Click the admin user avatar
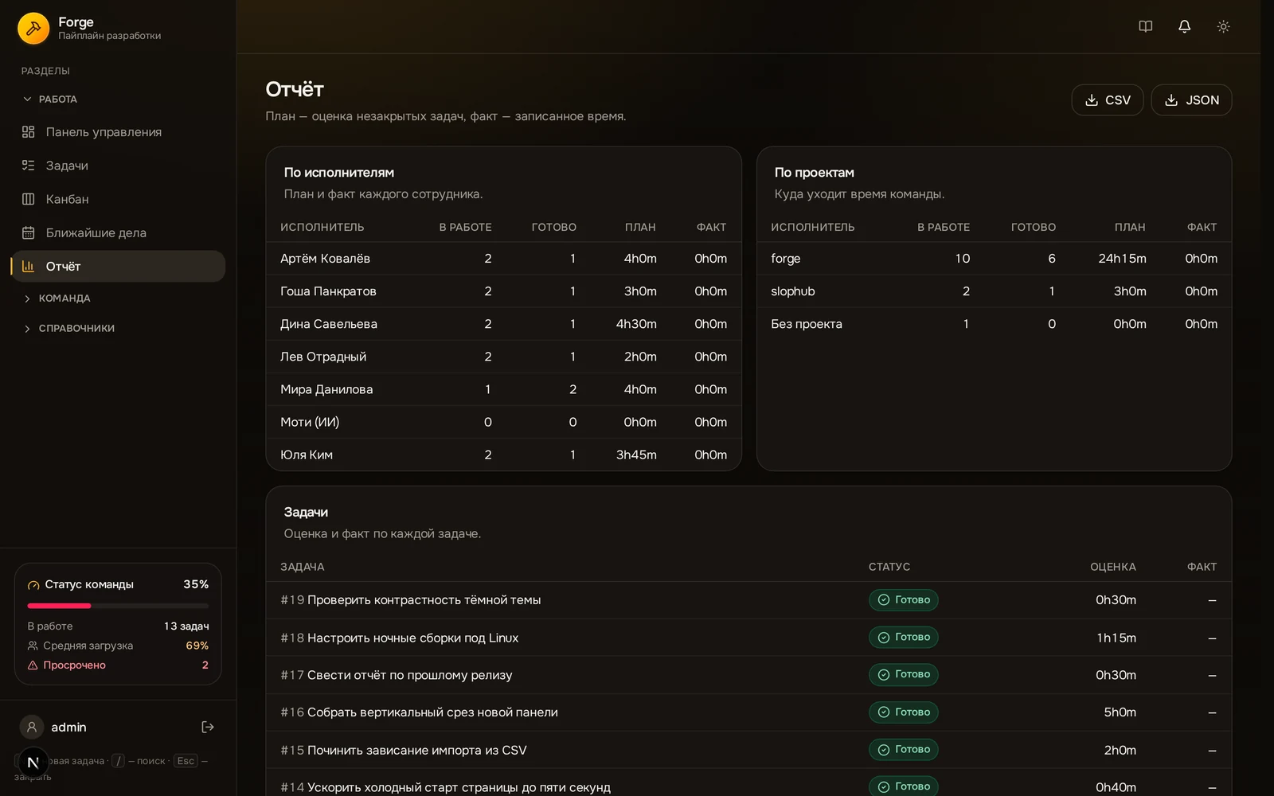This screenshot has width=1274, height=796. (x=32, y=727)
